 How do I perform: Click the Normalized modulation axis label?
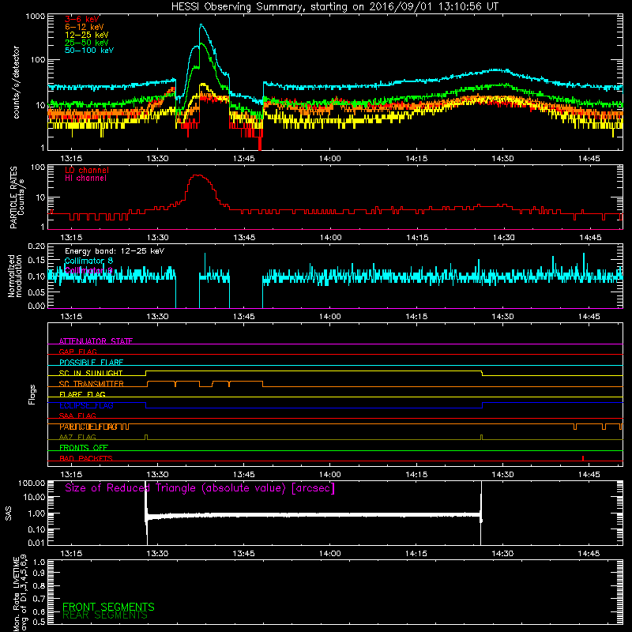(15, 276)
